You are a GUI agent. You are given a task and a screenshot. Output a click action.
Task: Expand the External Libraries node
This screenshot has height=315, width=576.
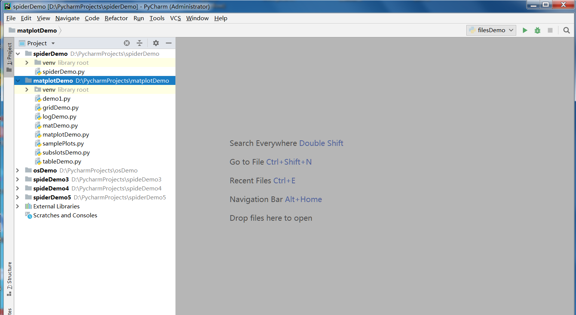pyautogui.click(x=18, y=206)
